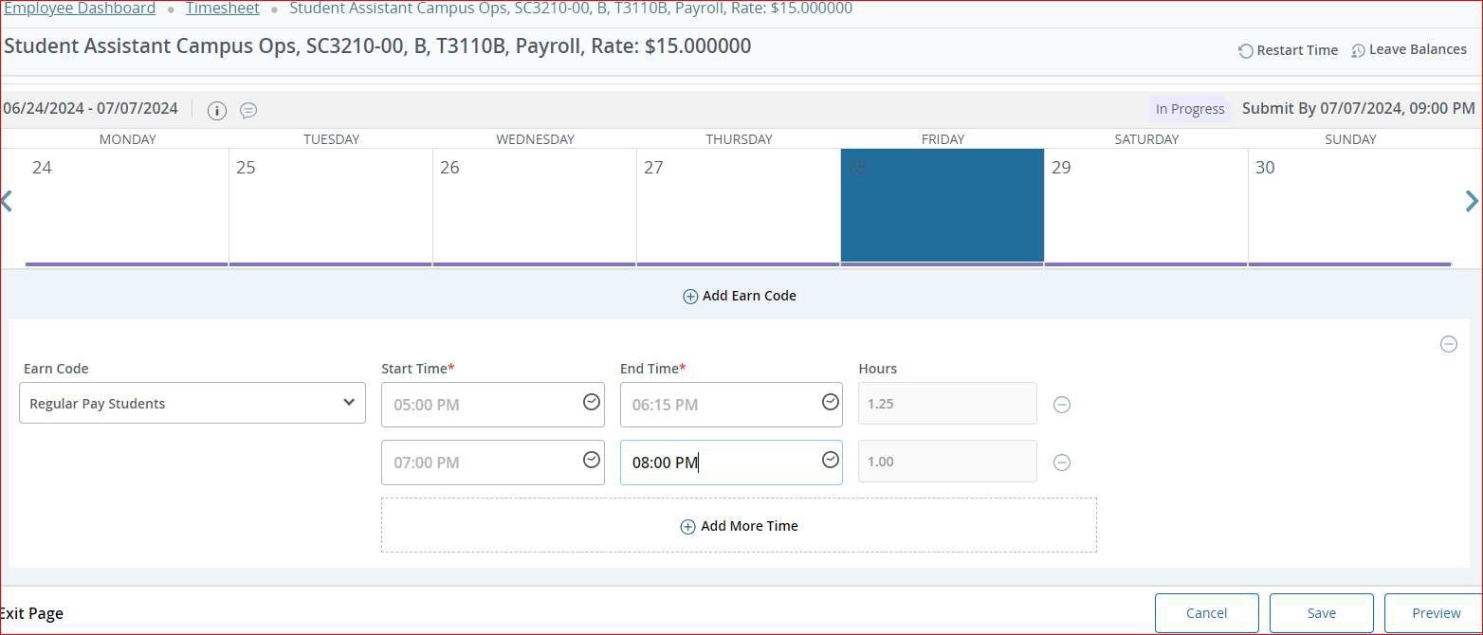This screenshot has width=1483, height=635.
Task: Open the Employee Dashboard link
Action: [x=80, y=9]
